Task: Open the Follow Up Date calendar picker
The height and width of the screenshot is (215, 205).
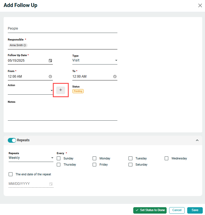Action: [x=50, y=60]
